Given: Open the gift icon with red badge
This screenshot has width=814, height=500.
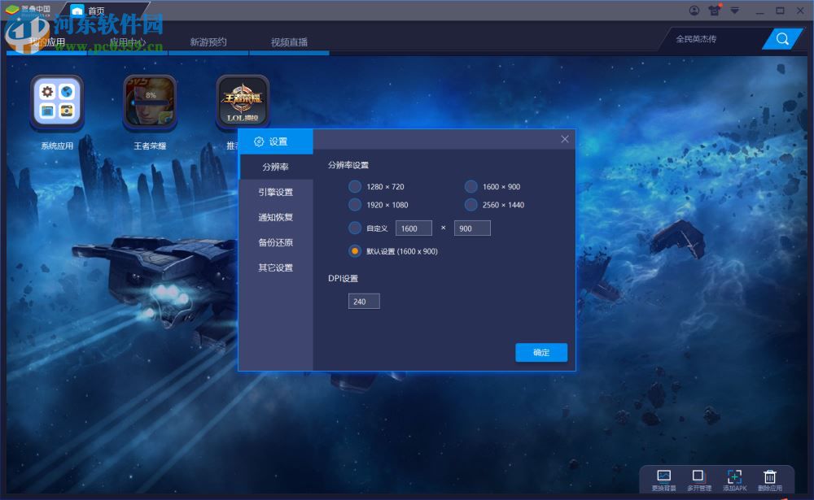Looking at the screenshot, I should tap(715, 10).
